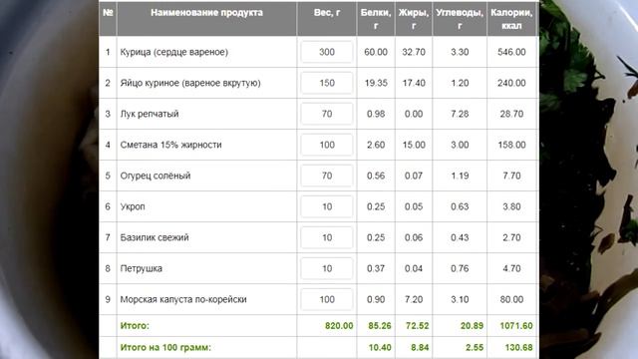The width and height of the screenshot is (638, 359).
Task: Click fat value 17.40 in row 2
Action: tap(414, 83)
